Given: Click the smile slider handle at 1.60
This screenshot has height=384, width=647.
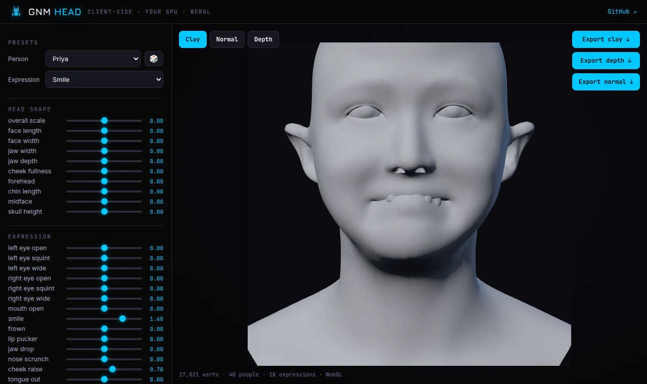Looking at the screenshot, I should tap(122, 319).
